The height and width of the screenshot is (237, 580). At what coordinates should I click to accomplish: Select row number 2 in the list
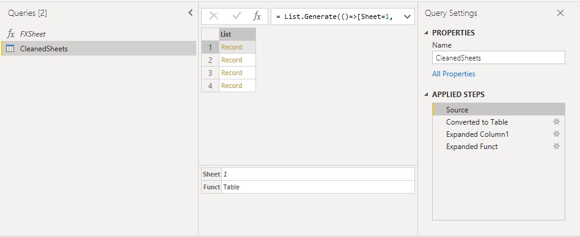tap(210, 60)
